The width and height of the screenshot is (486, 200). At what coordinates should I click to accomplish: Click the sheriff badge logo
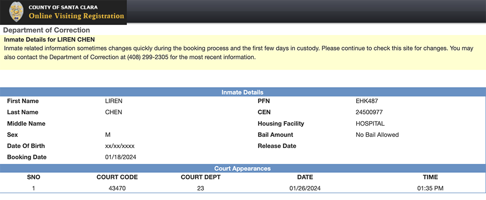tap(17, 12)
